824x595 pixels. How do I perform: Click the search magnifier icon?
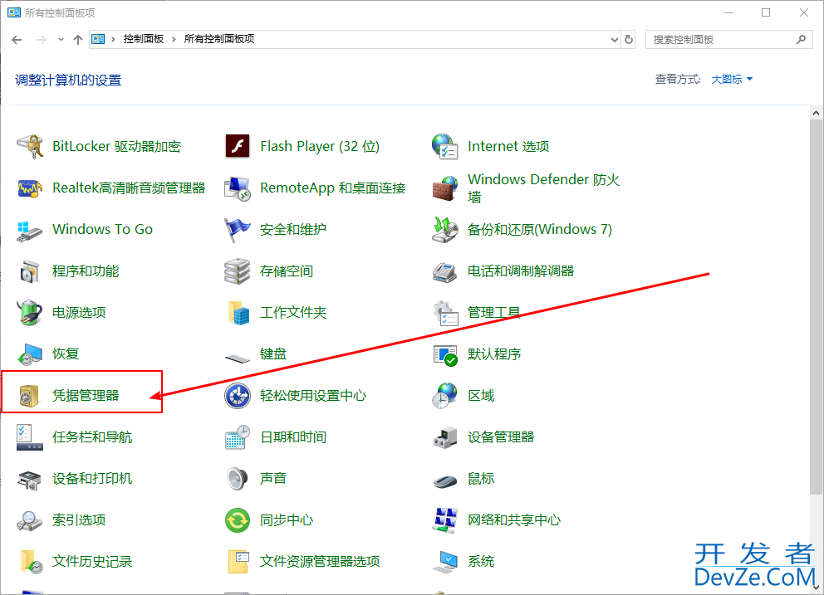pos(801,39)
